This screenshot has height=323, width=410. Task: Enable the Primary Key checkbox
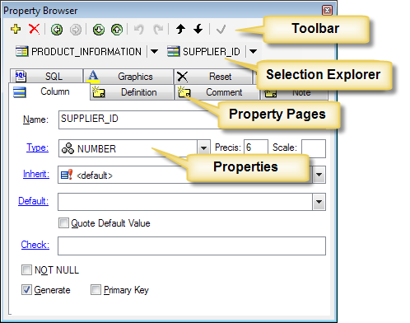tap(96, 290)
